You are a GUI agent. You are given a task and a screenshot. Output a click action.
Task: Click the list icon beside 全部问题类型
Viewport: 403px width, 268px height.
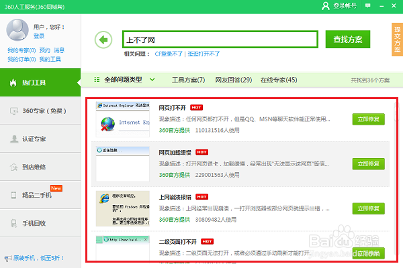97,80
